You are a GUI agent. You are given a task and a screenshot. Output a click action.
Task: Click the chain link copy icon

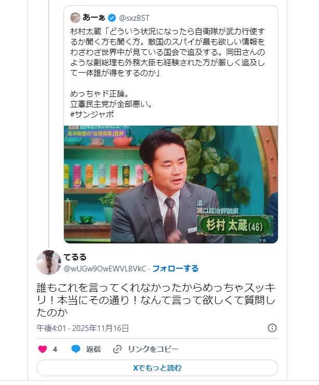(x=117, y=349)
